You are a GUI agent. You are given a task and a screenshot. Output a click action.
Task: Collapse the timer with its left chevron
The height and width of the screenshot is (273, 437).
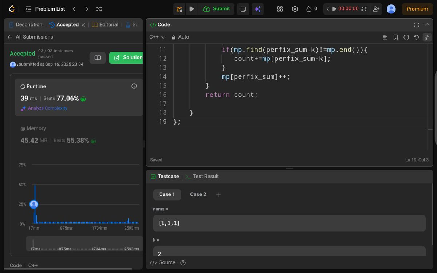point(327,9)
